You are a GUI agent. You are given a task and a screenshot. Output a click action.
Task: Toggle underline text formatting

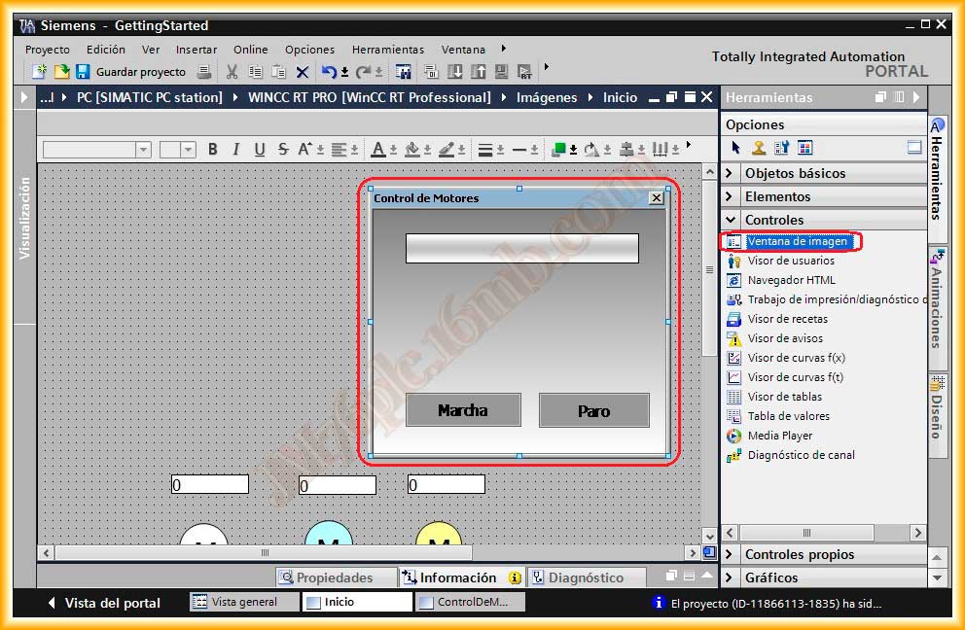[260, 150]
